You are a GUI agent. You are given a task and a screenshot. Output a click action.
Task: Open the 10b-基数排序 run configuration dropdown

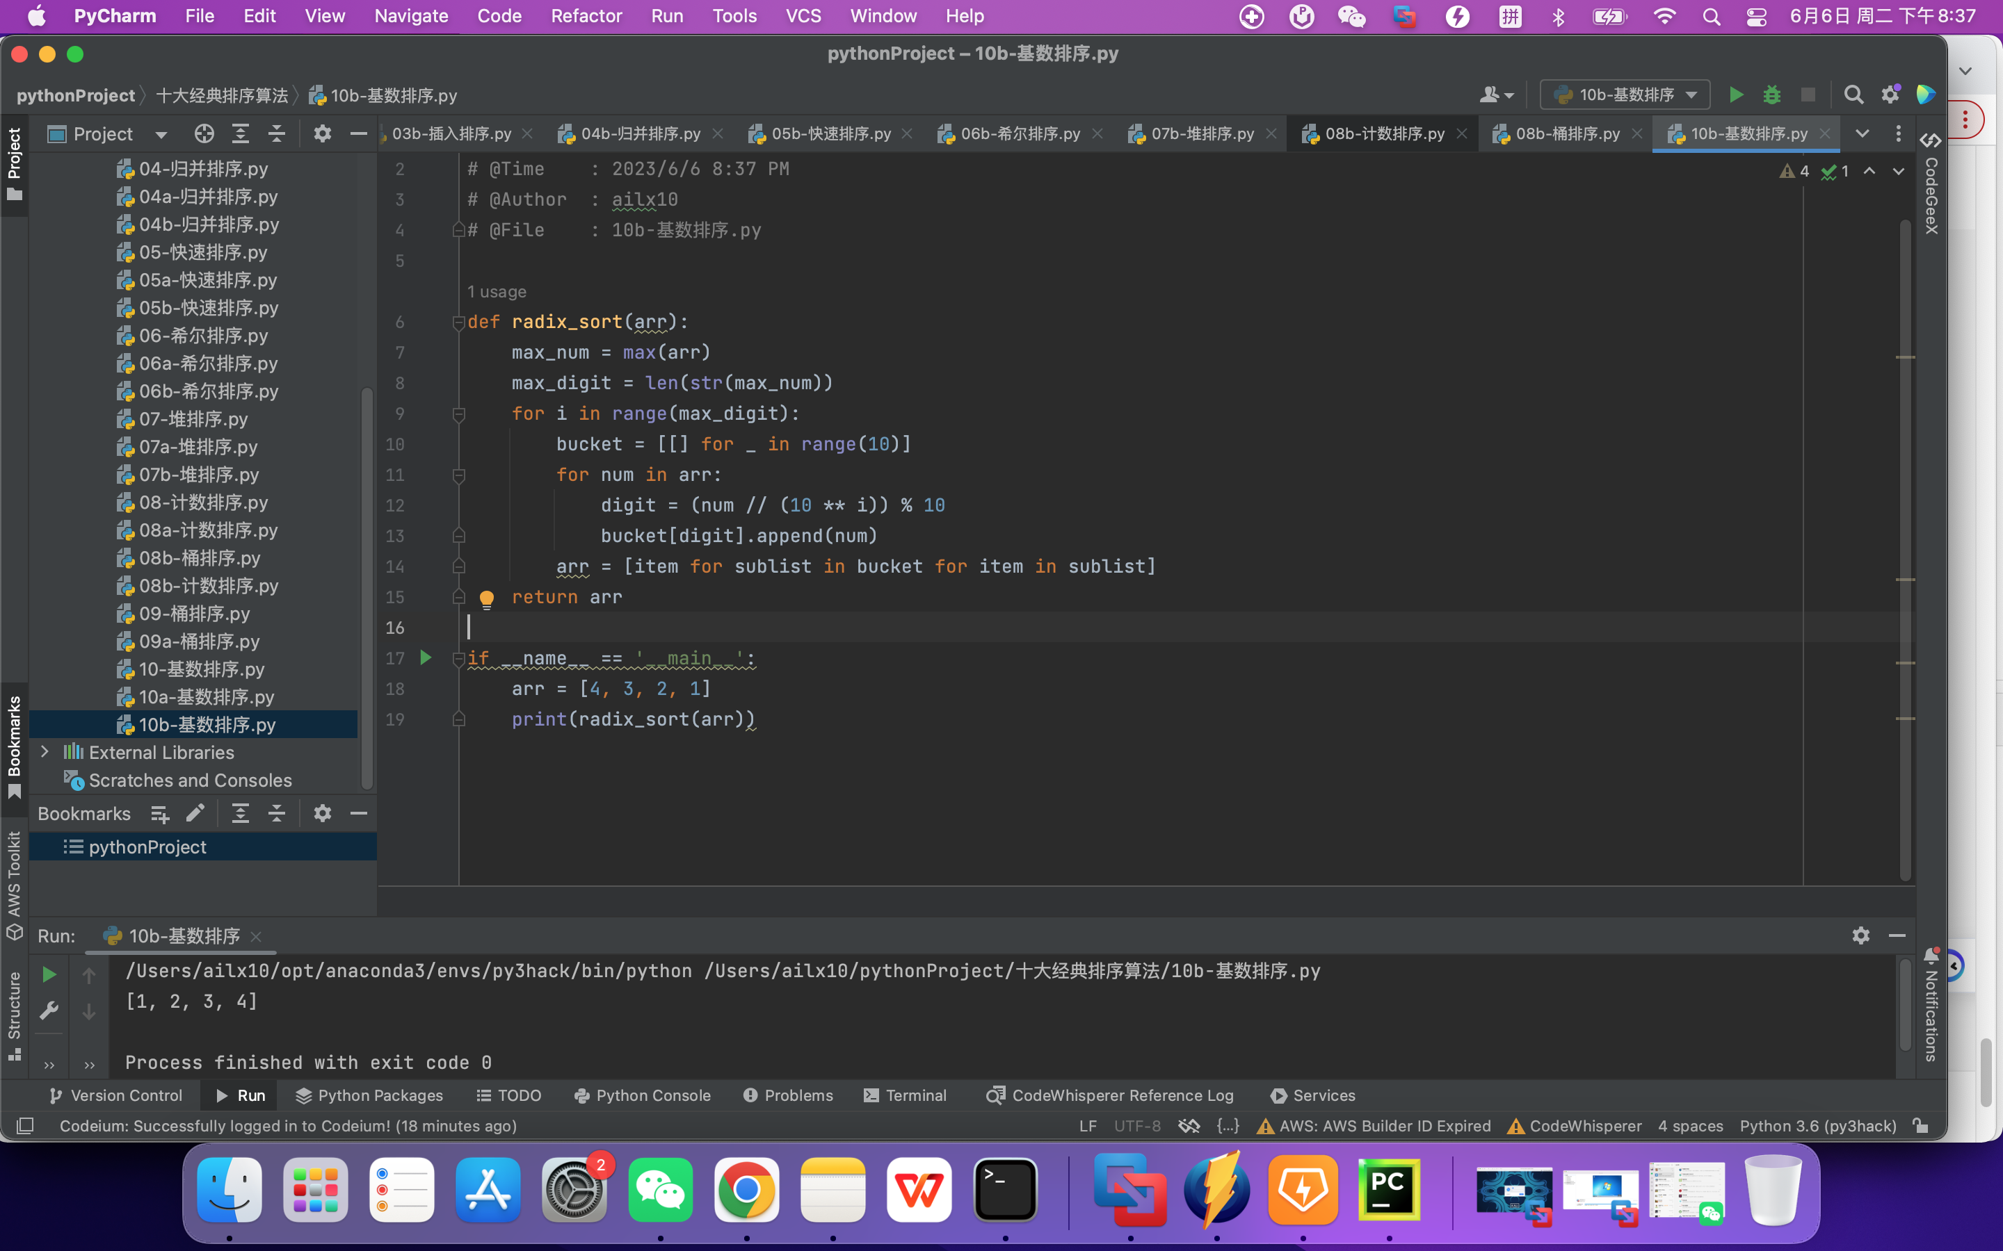point(1623,95)
